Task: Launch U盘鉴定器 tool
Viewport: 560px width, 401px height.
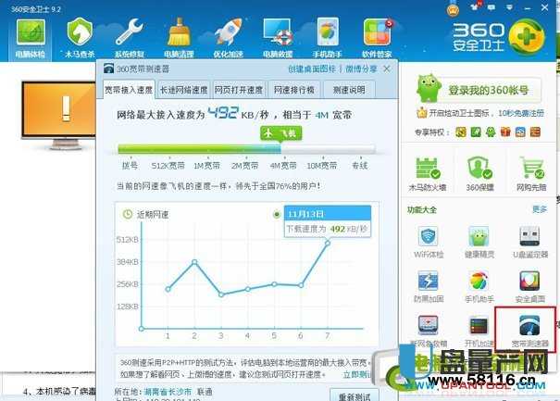Action: point(530,243)
